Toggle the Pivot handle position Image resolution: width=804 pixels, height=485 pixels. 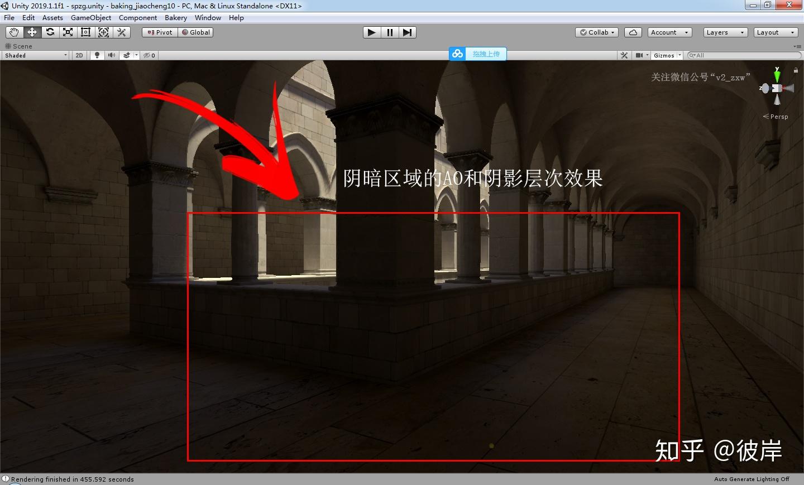coord(160,32)
